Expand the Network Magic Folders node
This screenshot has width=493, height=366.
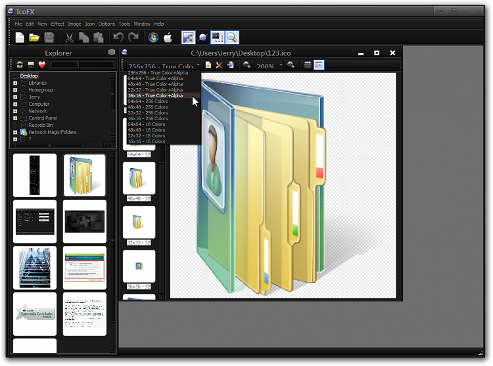tap(15, 133)
